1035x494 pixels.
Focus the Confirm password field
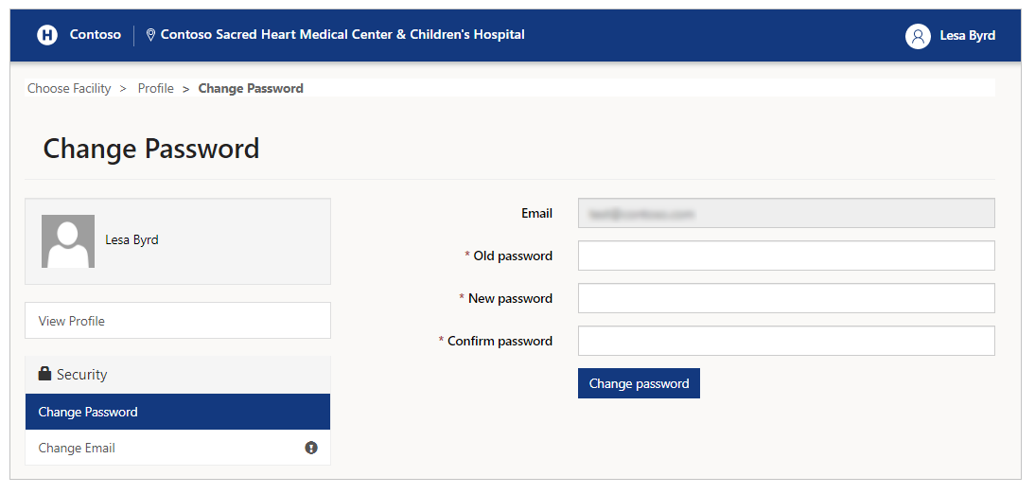(786, 341)
